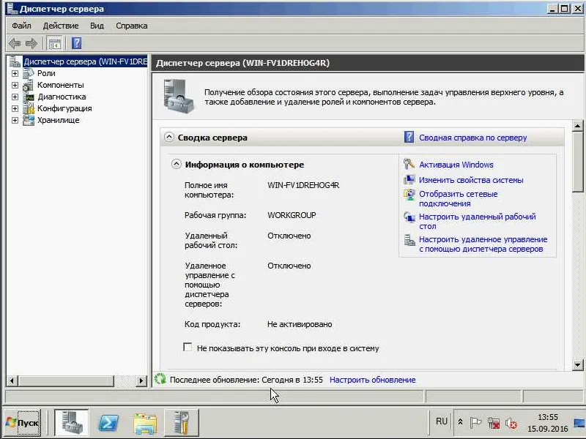Viewport: 586px width, 439px height.
Task: Click the Диагностика tree node icon
Action: [x=29, y=97]
